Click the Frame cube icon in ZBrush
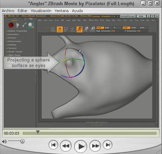Screen dimensions: 162x154 point(53,29)
